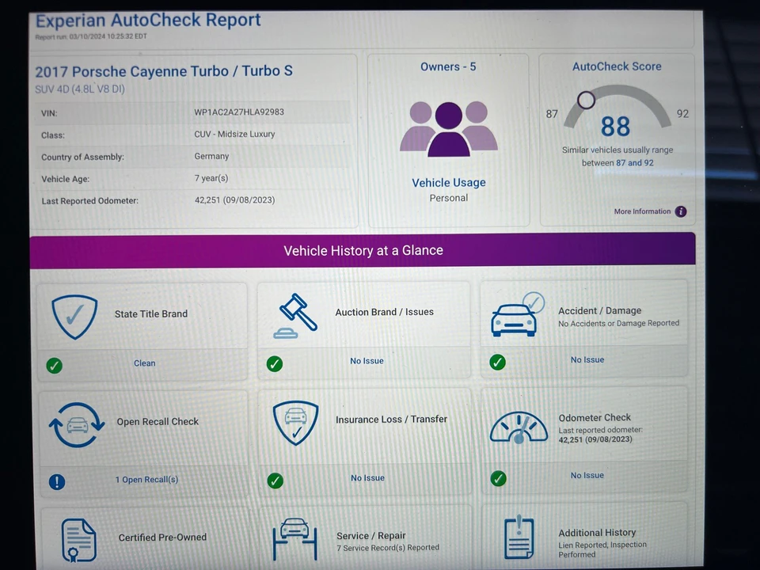Click the 7 Service Record(s) Reported text
This screenshot has height=570, width=760.
pos(388,548)
